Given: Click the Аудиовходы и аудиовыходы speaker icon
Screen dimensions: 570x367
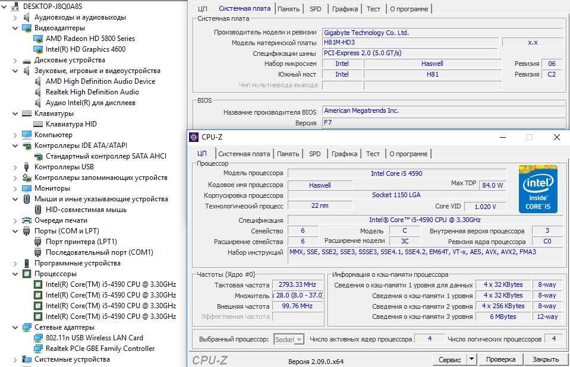Looking at the screenshot, I should (x=27, y=17).
